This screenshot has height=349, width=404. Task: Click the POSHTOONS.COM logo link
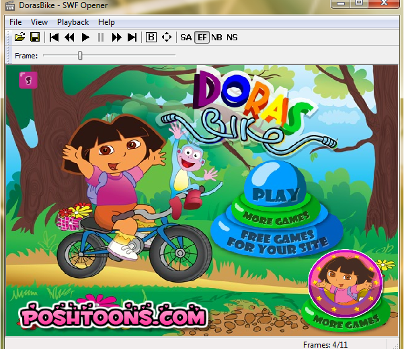coord(114,316)
